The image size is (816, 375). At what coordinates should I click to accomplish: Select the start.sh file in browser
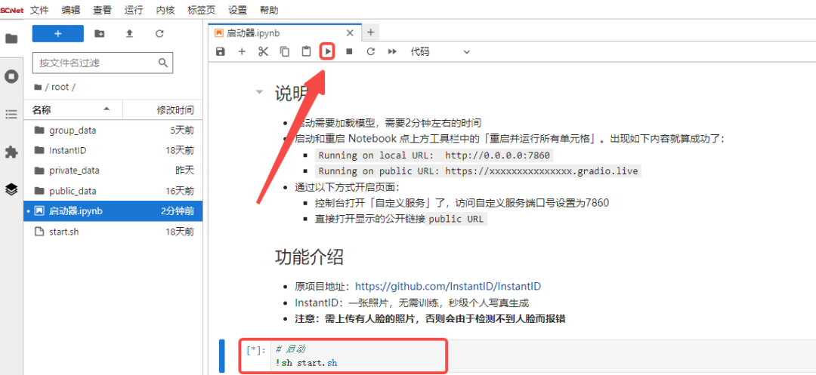tap(63, 232)
